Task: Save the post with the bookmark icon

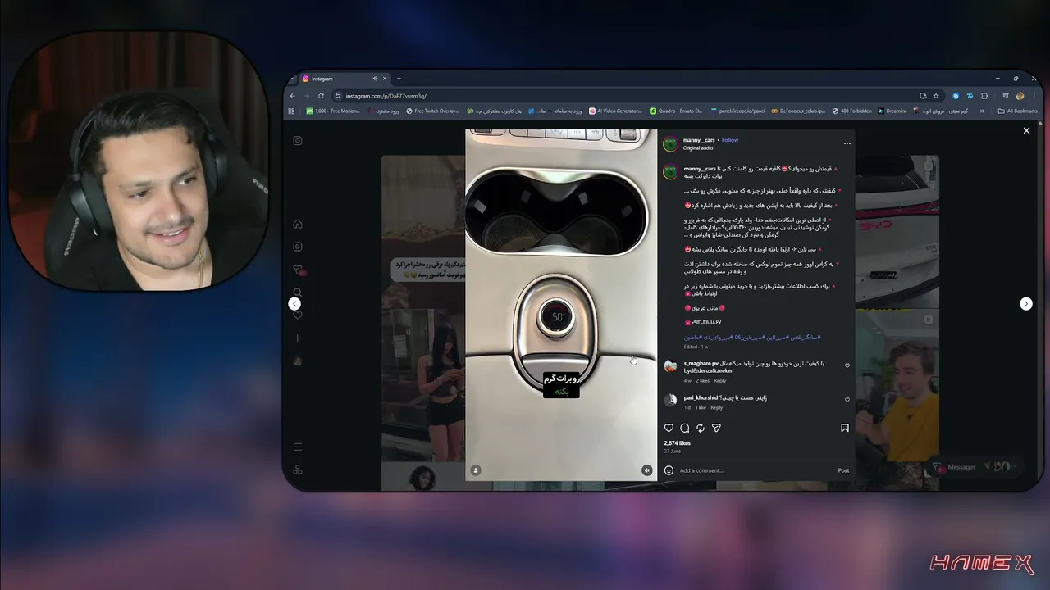Action: click(x=845, y=428)
